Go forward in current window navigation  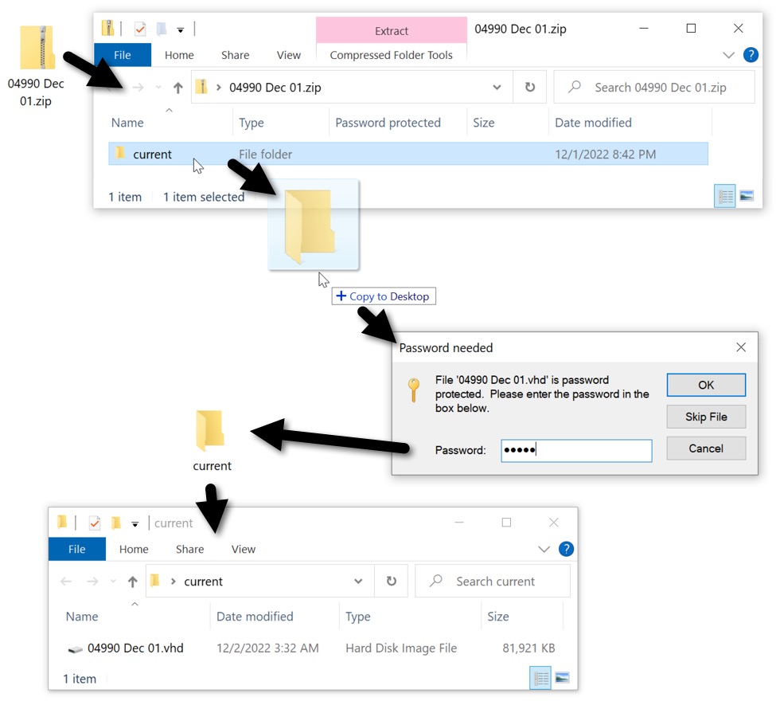[92, 582]
